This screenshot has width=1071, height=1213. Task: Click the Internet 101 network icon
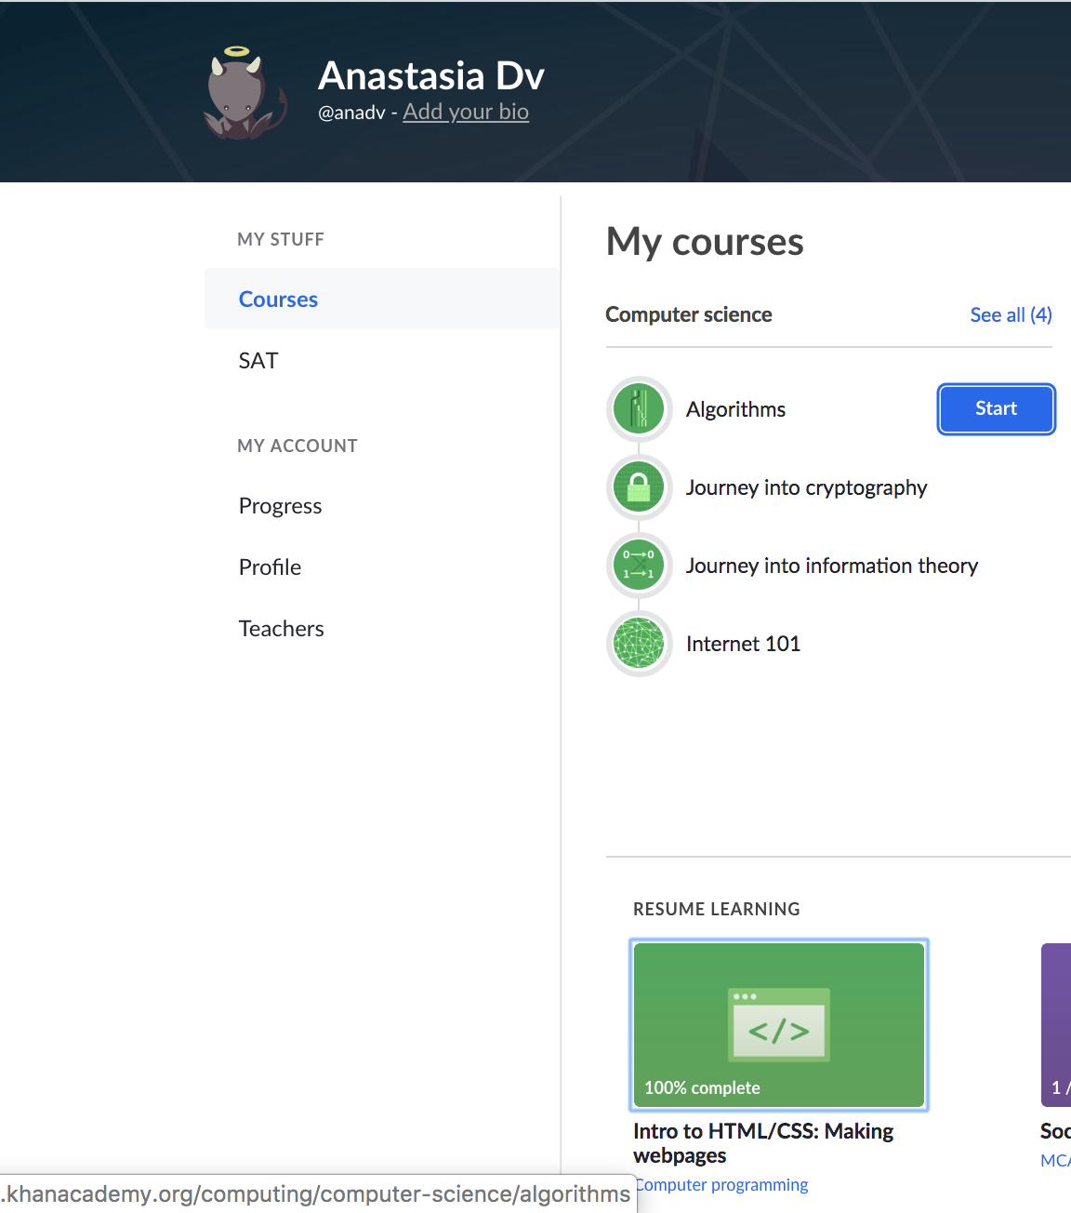(x=639, y=644)
